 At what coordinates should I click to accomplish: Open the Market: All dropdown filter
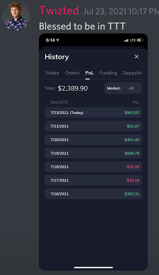tap(123, 88)
